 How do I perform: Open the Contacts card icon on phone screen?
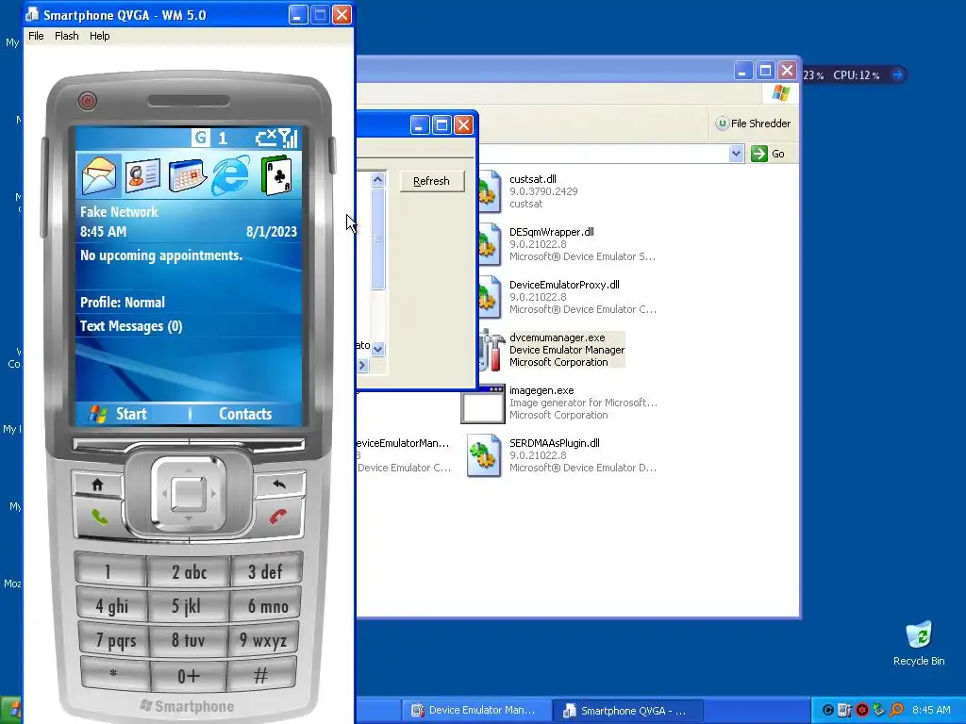pyautogui.click(x=142, y=174)
